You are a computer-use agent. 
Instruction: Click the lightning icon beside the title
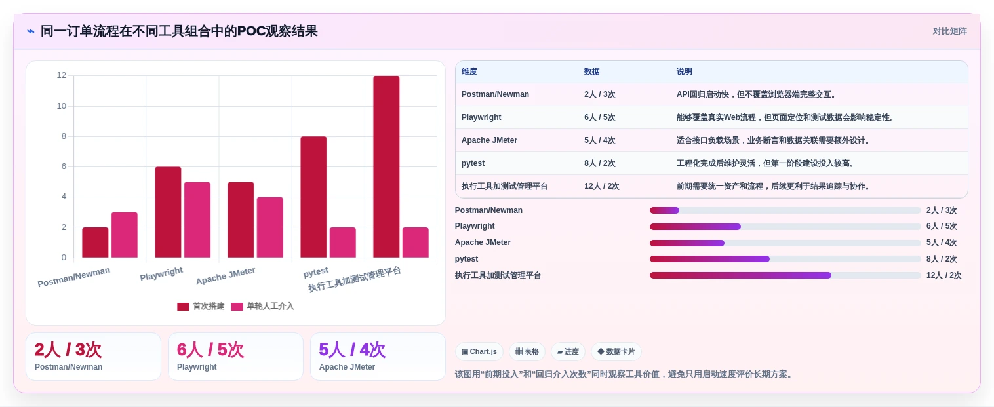click(x=31, y=31)
